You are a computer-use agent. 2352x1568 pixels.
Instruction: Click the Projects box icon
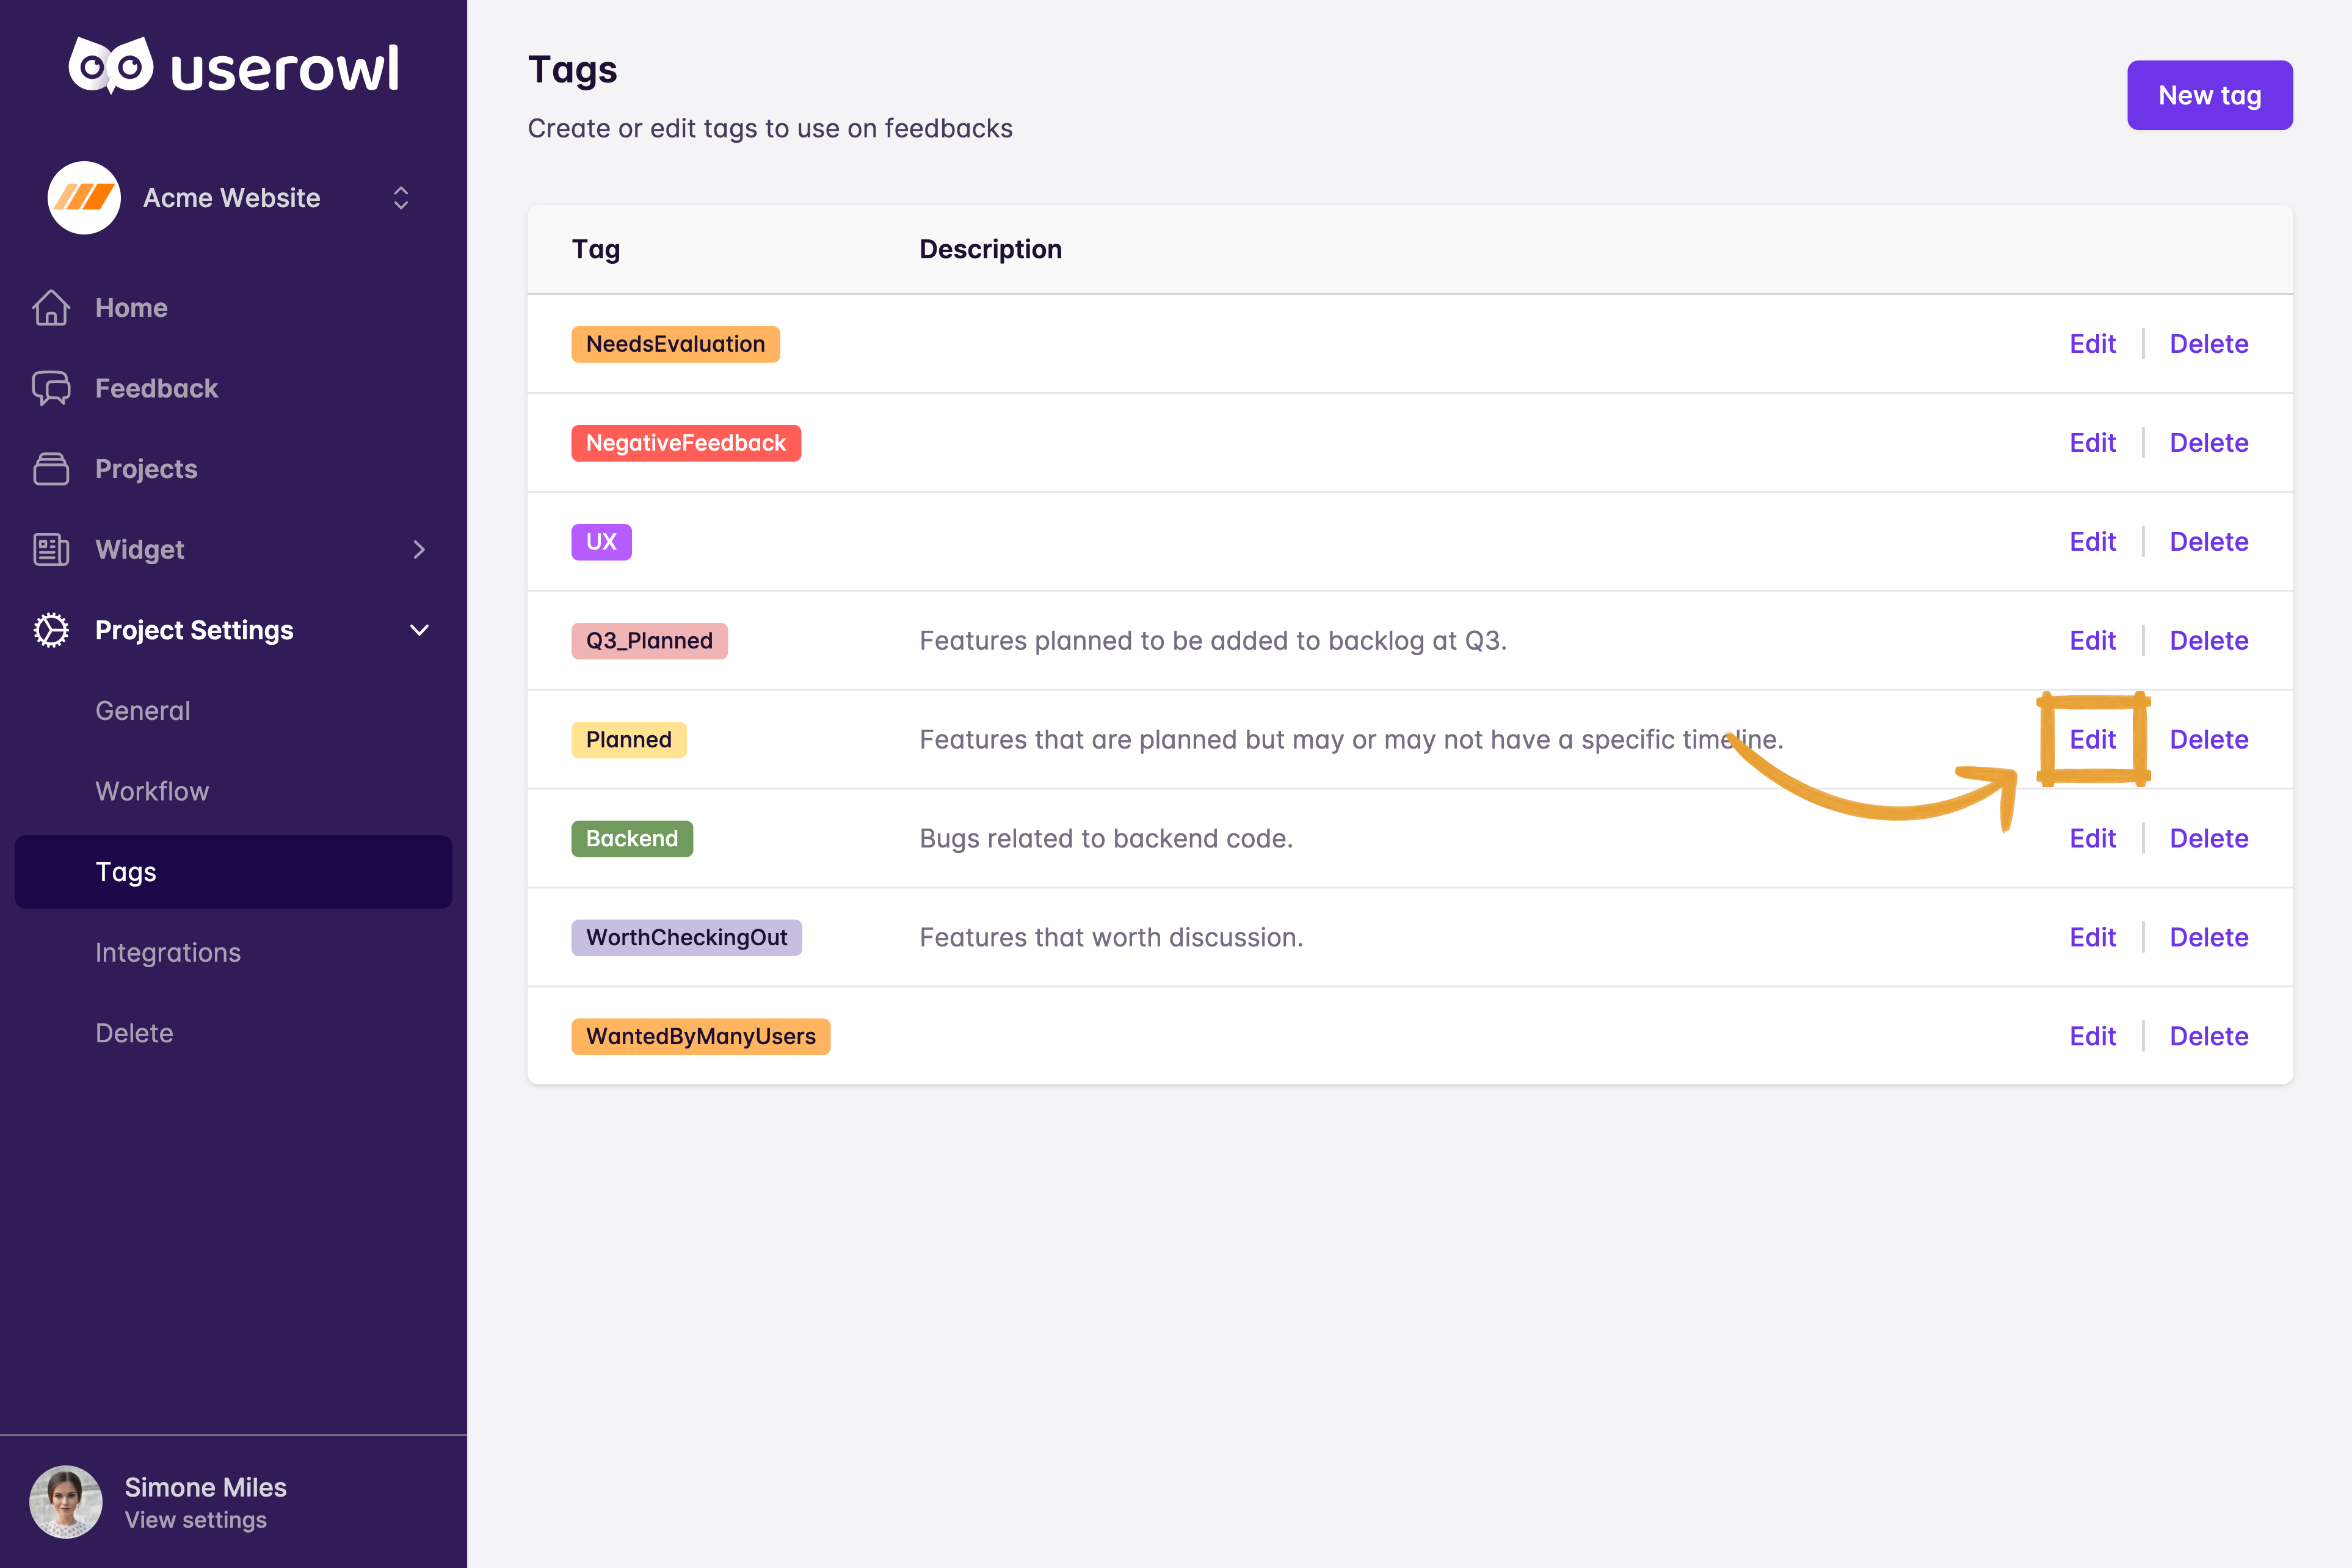[51, 469]
